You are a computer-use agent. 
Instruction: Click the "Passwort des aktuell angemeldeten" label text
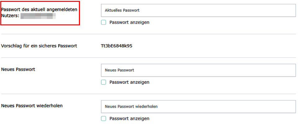[39, 10]
